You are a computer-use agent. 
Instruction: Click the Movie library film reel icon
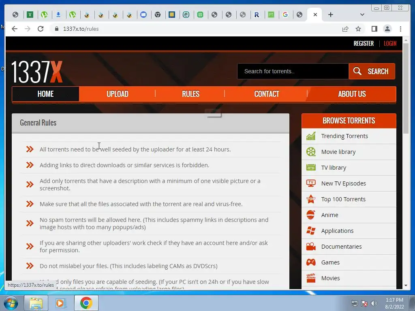pyautogui.click(x=311, y=152)
